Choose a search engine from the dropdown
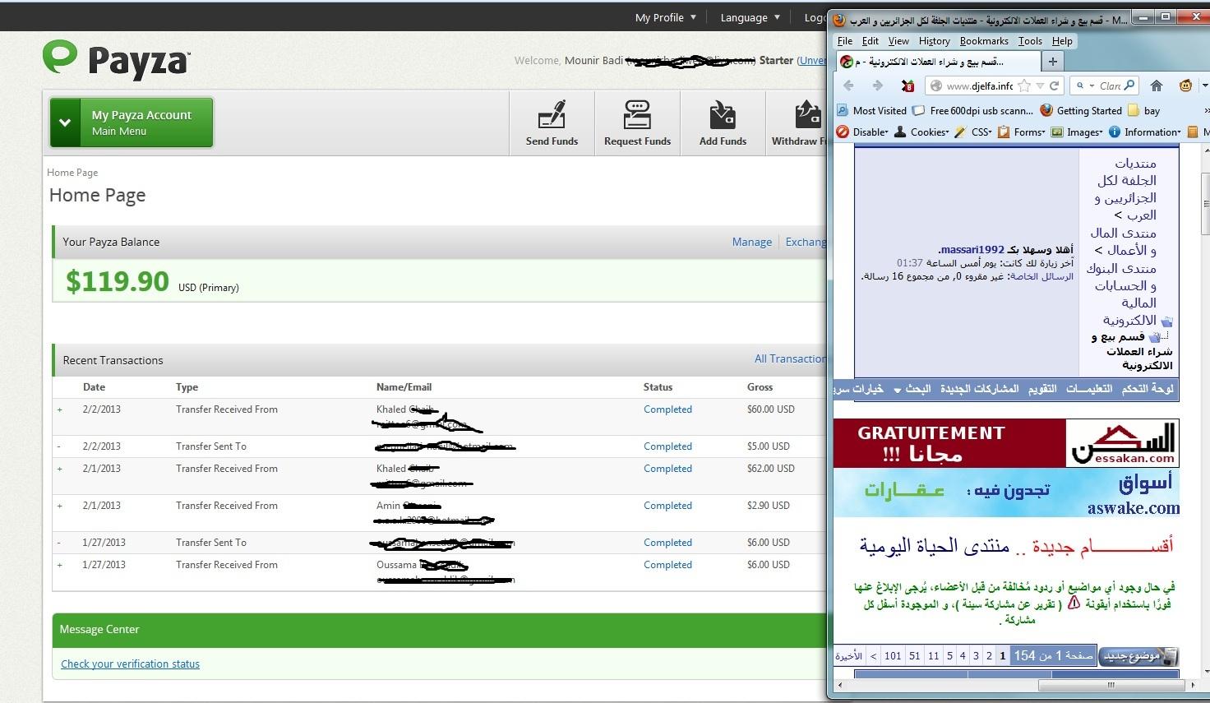1210x703 pixels. tap(1085, 86)
